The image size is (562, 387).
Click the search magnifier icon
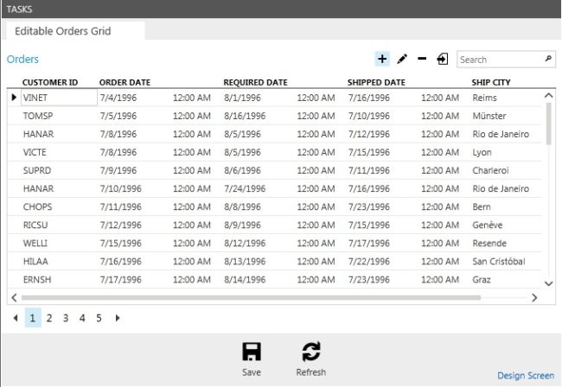548,59
